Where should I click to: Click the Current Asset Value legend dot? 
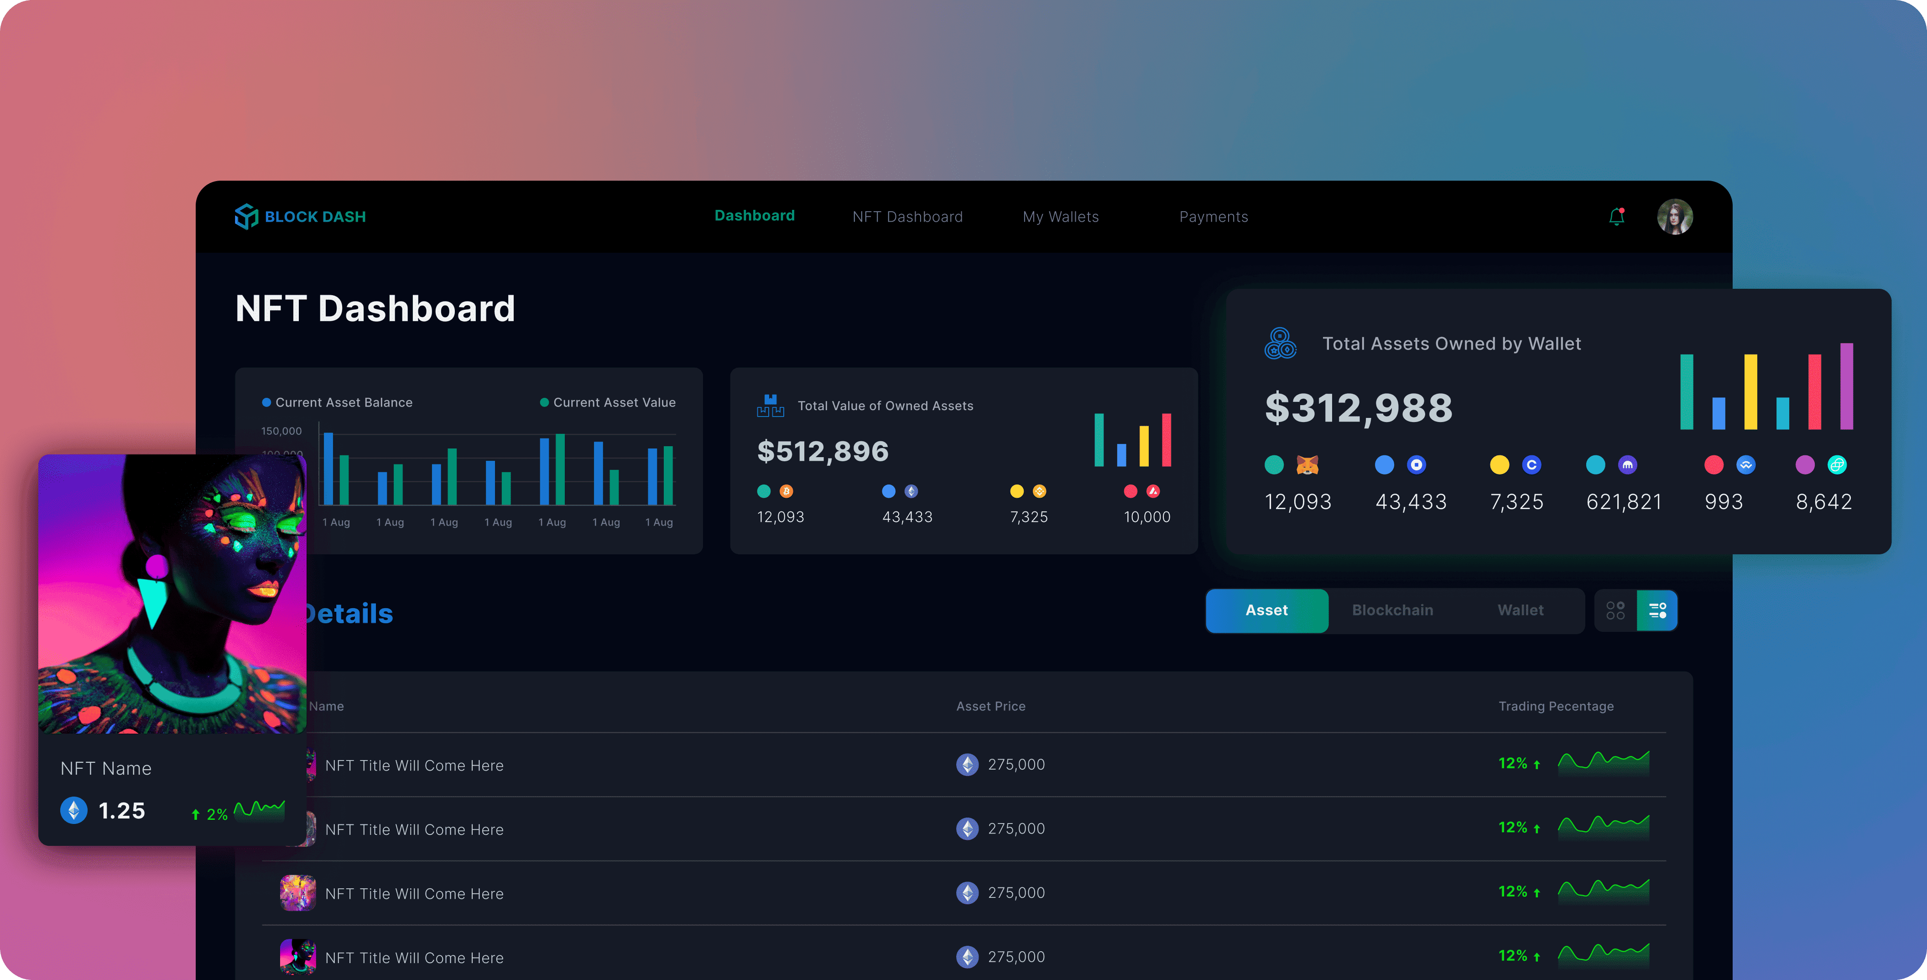click(545, 402)
